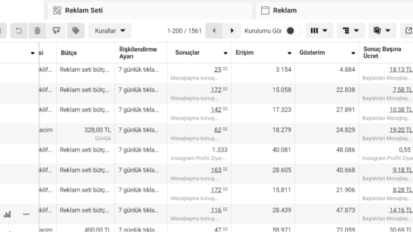
Task: Click Instagram Profili Ziyar... under 1.333
Action: pos(198,158)
